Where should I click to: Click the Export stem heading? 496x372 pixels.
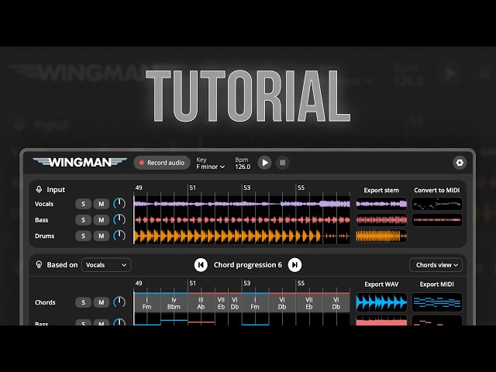coord(381,190)
